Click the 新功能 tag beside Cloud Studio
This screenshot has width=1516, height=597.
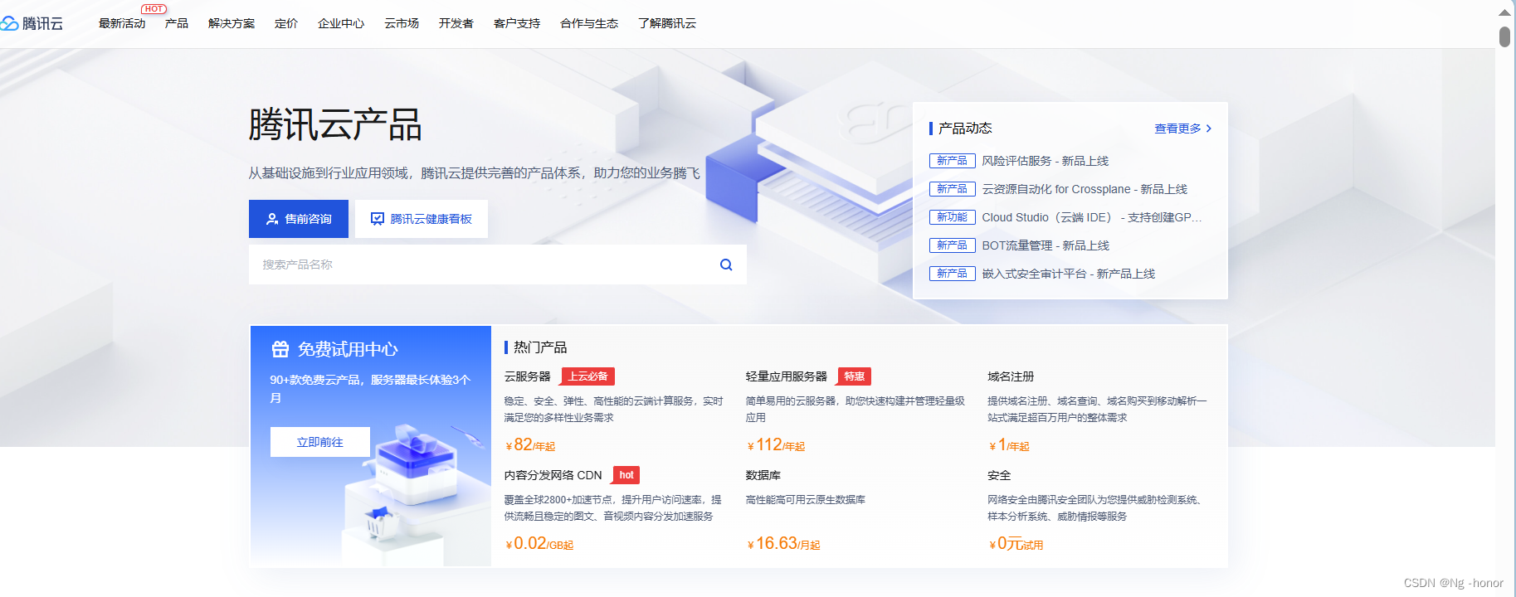(952, 217)
